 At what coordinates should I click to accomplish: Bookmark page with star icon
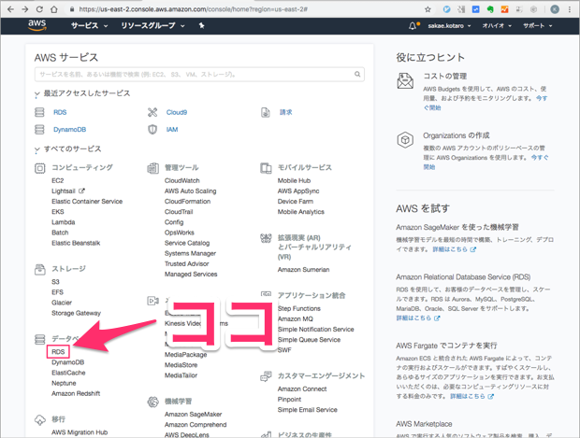(x=428, y=9)
